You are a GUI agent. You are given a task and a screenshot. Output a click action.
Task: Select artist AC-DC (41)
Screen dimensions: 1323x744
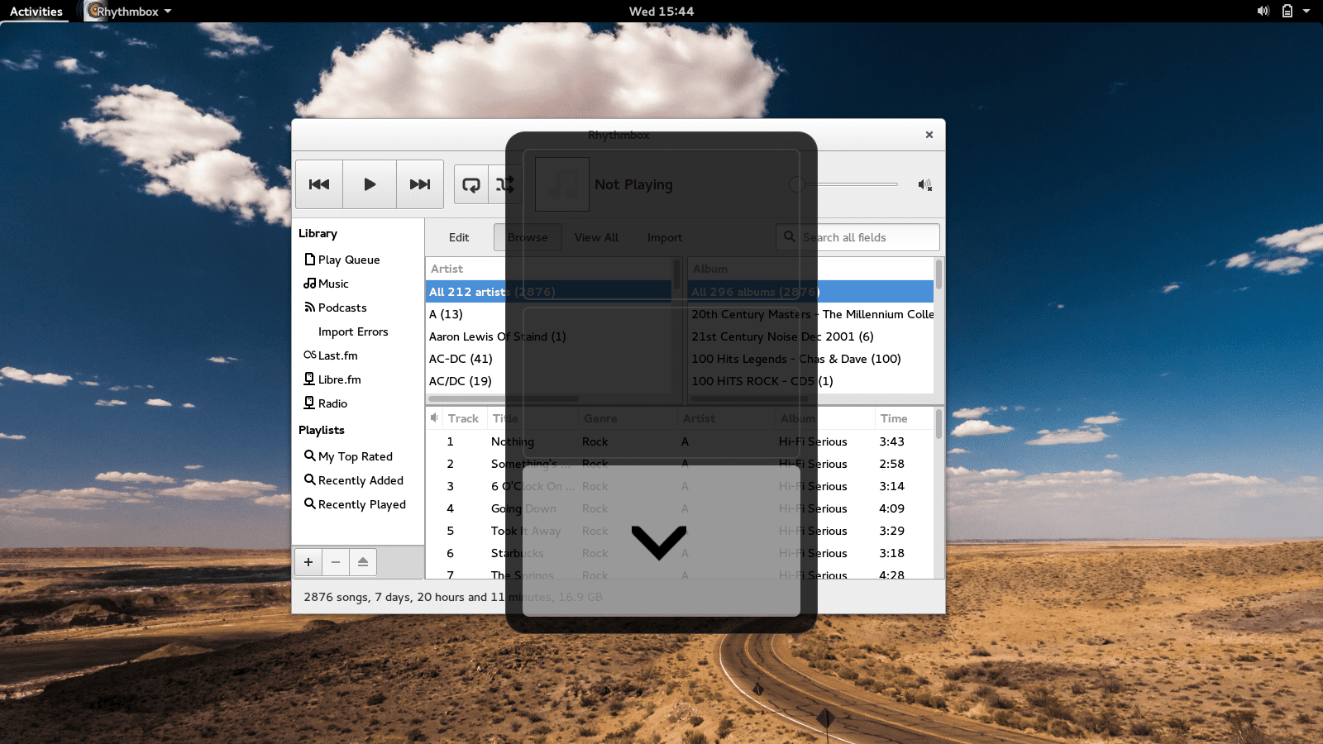[x=548, y=359]
